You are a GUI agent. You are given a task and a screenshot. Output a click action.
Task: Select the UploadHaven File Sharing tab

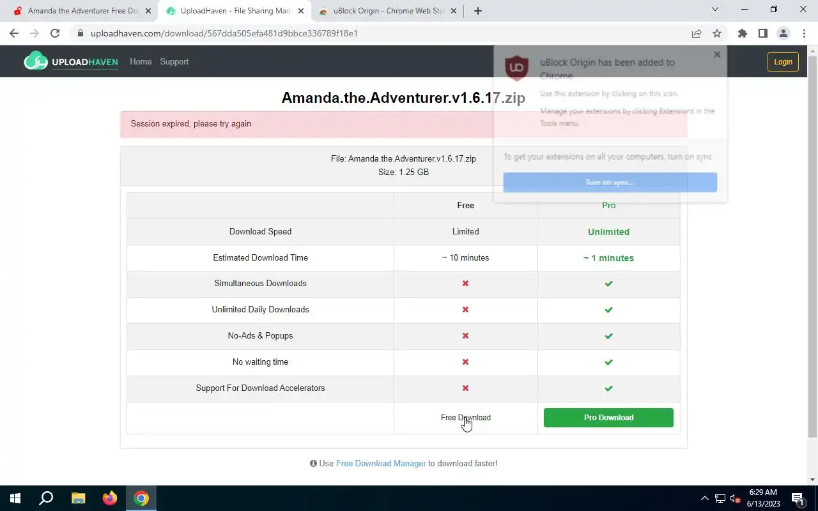pos(235,11)
